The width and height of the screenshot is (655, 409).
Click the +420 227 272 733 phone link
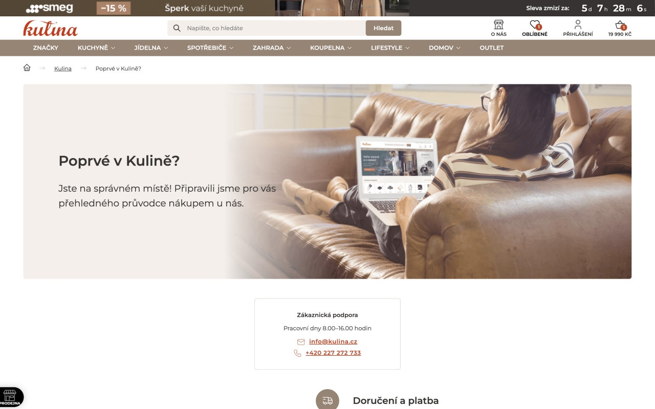(x=333, y=353)
